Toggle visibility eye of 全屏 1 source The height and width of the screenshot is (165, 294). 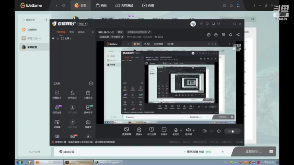click(53, 38)
